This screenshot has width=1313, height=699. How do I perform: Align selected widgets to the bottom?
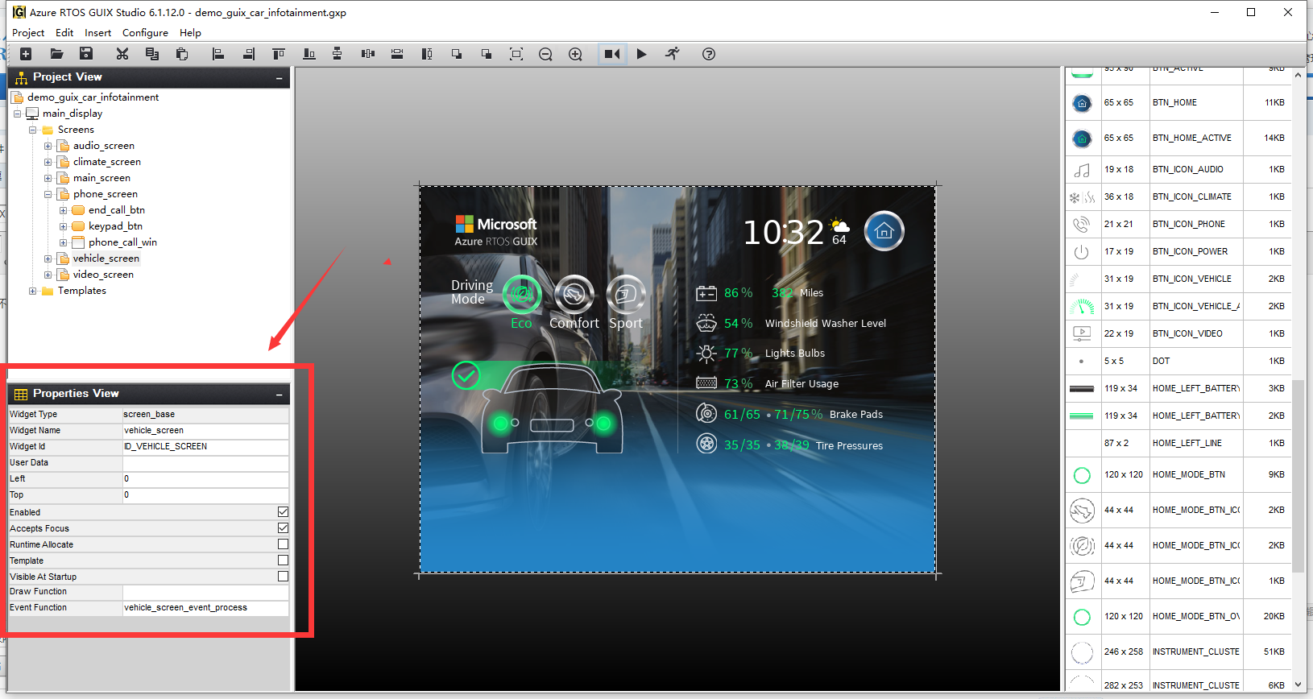click(309, 54)
